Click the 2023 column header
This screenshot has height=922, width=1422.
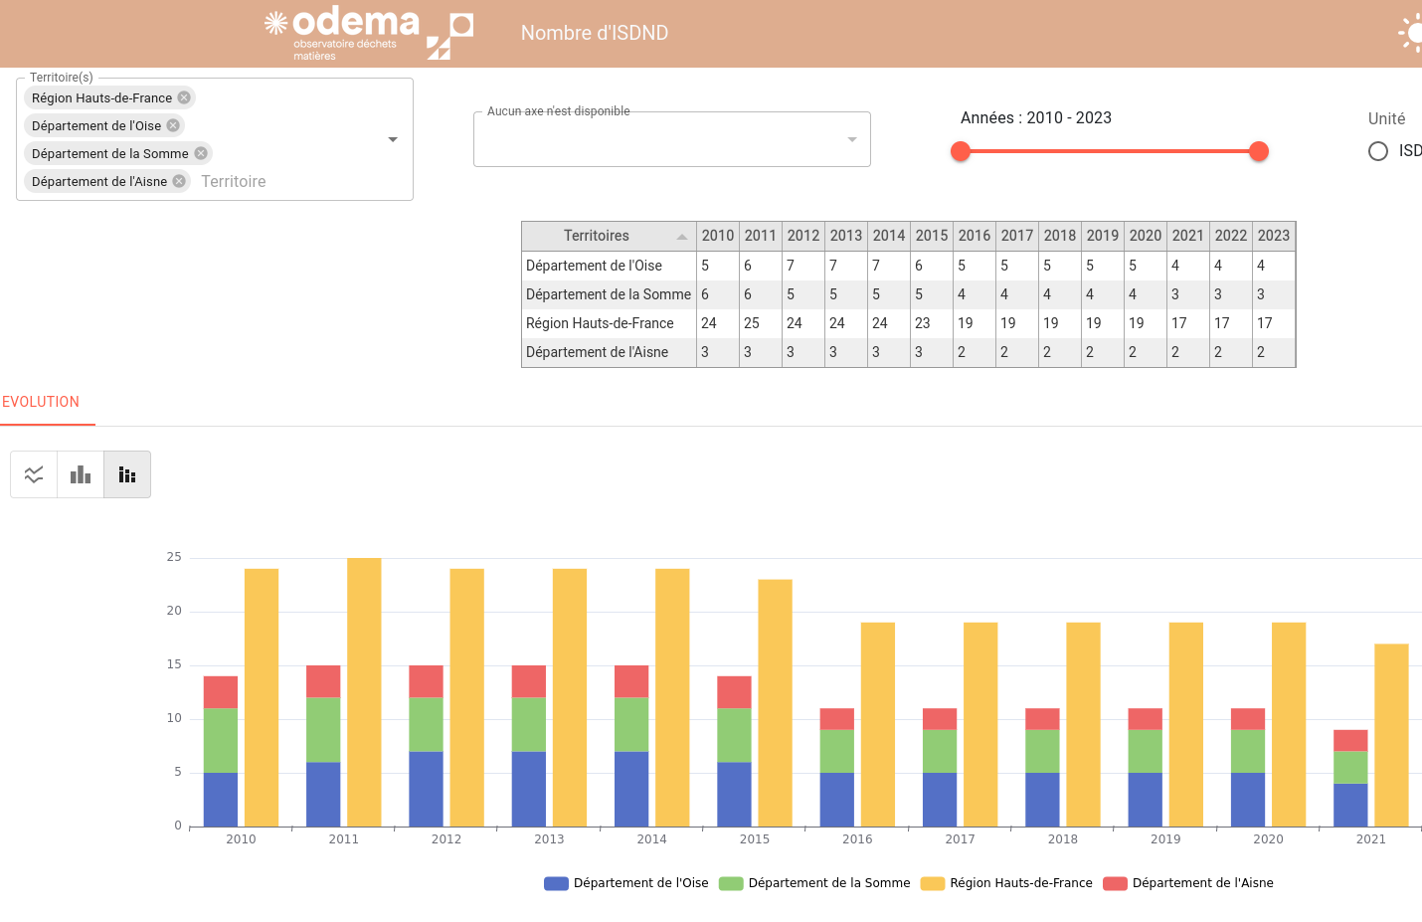pyautogui.click(x=1273, y=236)
